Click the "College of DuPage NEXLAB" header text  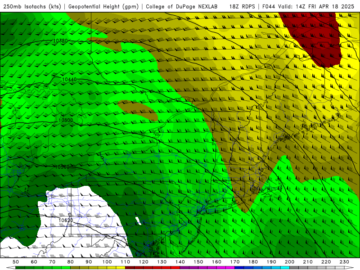pos(182,6)
